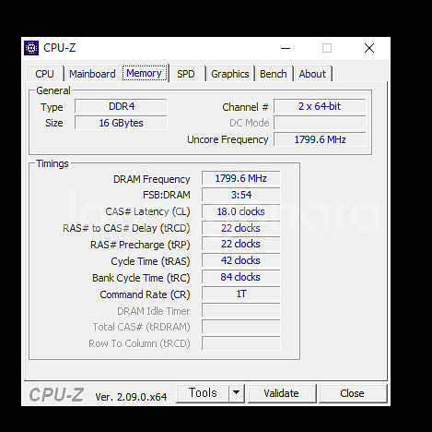432x432 pixels.
Task: Select the Memory tab
Action: (145, 73)
